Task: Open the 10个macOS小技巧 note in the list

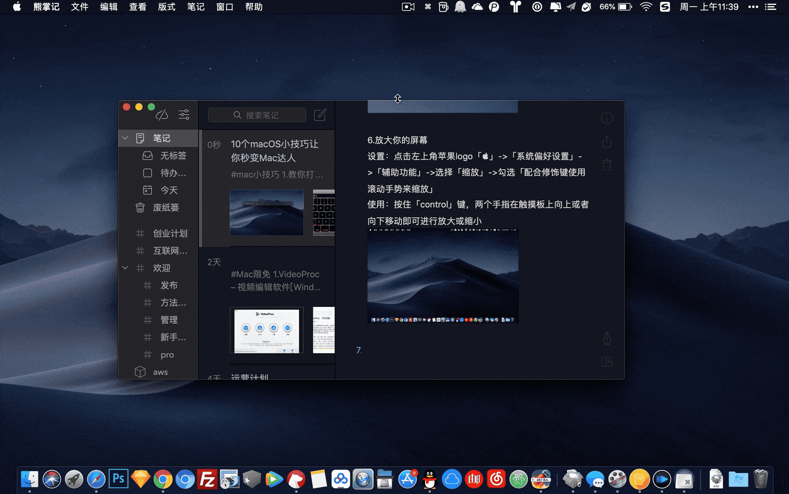Action: 274,151
